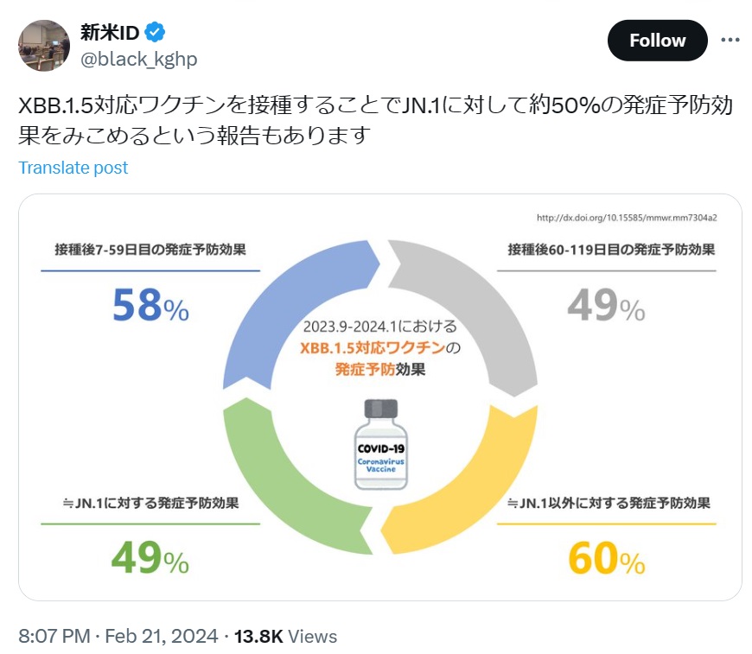The height and width of the screenshot is (654, 752).
Task: Click the yellow 60% figure
Action: tap(607, 559)
